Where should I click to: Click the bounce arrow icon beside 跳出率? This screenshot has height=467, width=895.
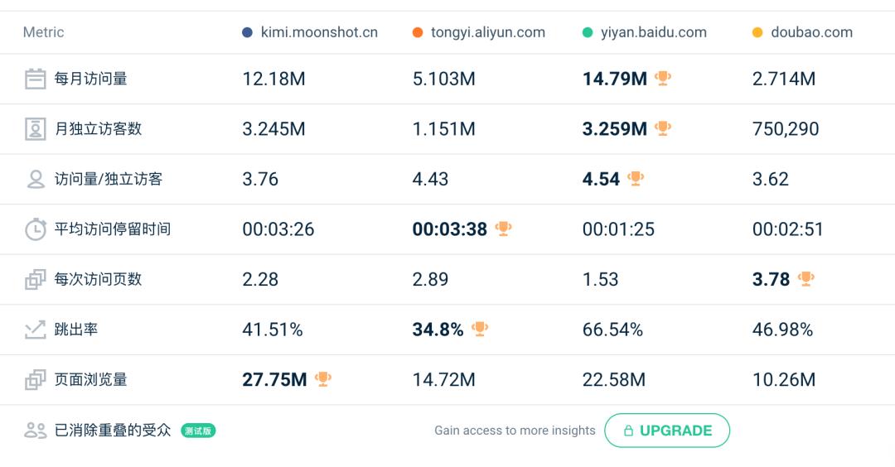[x=35, y=330]
